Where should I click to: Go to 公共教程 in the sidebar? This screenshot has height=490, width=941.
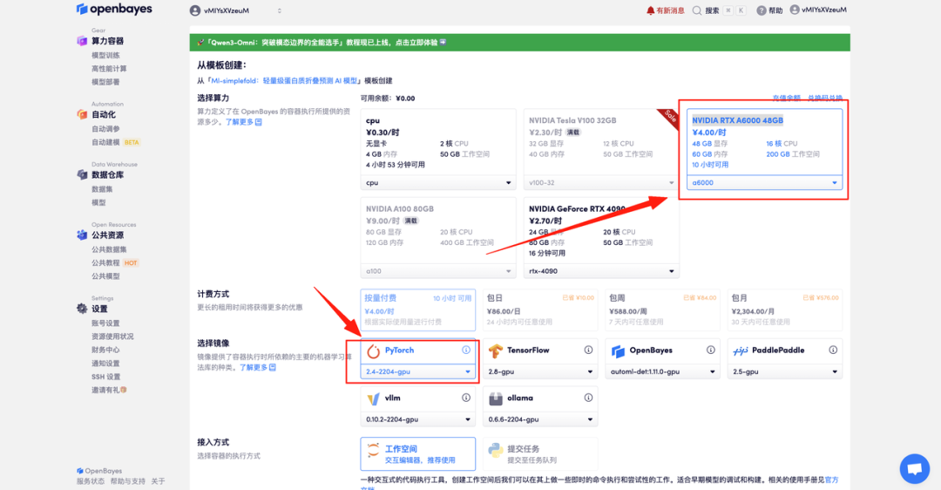tap(105, 263)
